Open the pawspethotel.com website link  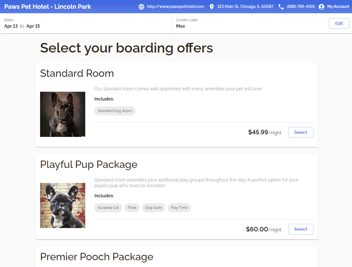[175, 6]
